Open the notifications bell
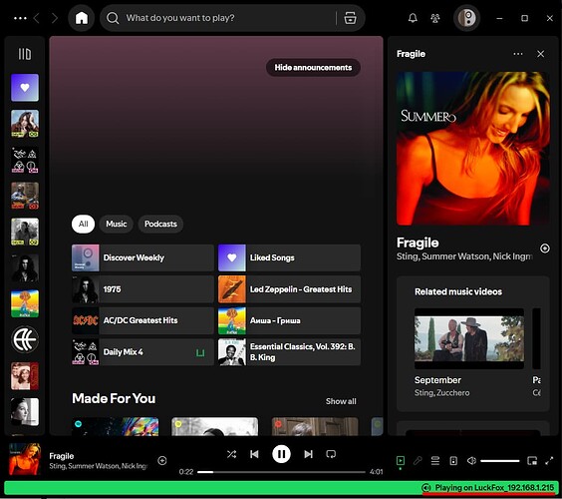This screenshot has width=562, height=499. 413,18
